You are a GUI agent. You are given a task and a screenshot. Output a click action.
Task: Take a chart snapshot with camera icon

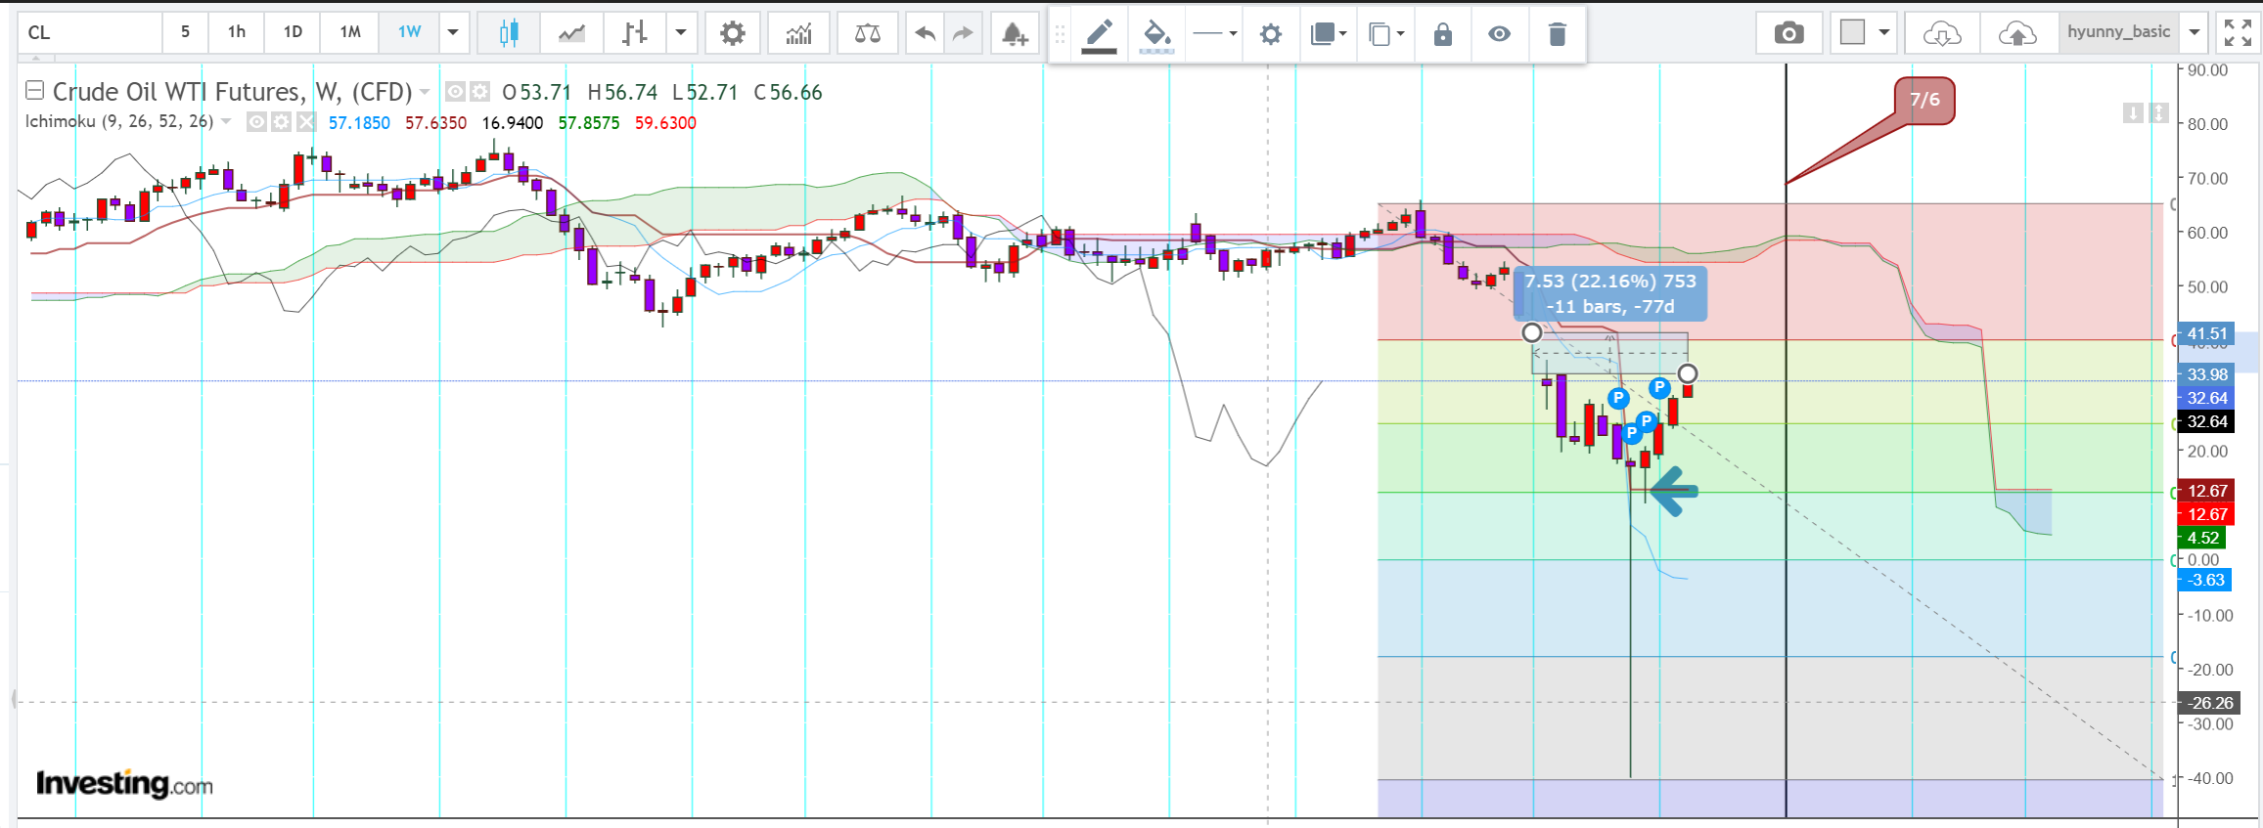[x=1788, y=33]
